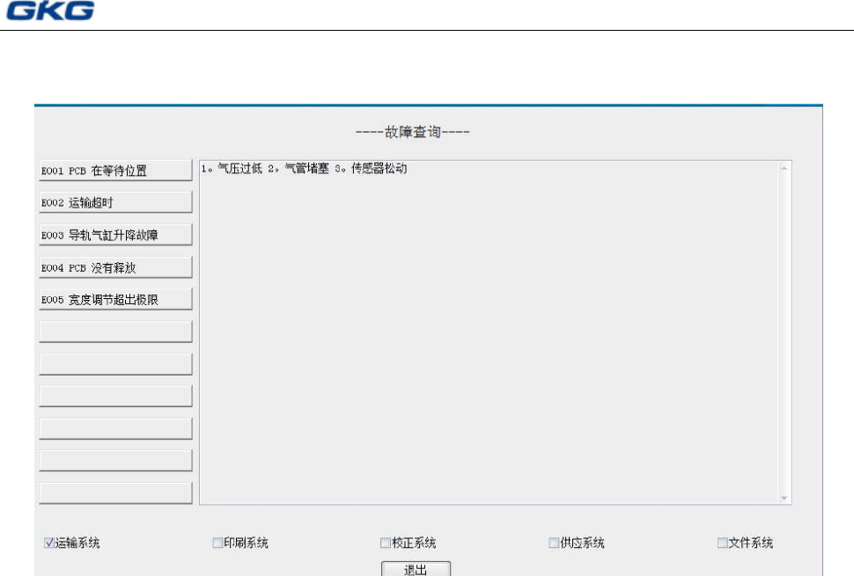The width and height of the screenshot is (854, 576).
Task: Click the 退出 exit button
Action: (x=416, y=569)
